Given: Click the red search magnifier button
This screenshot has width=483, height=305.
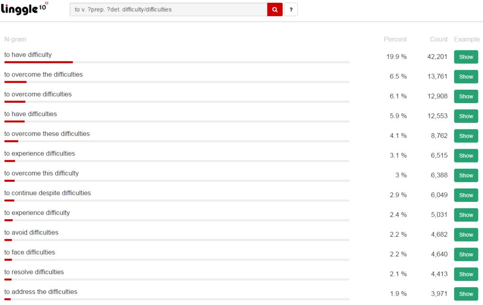Looking at the screenshot, I should pyautogui.click(x=275, y=9).
